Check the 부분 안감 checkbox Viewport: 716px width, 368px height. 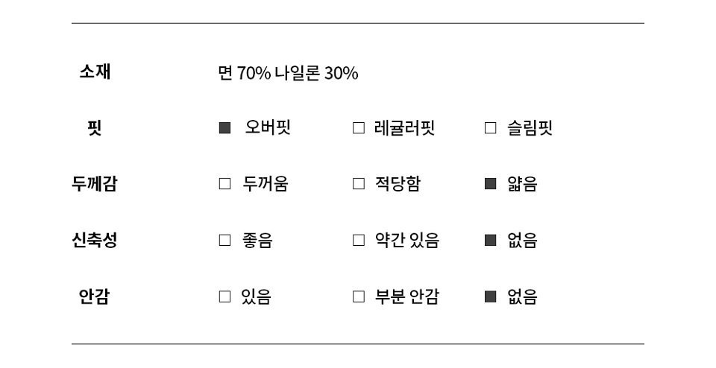coord(358,297)
